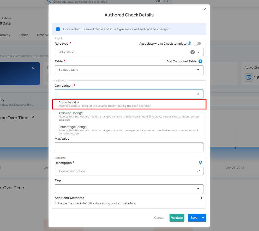Viewport: 259px width, 231px height.
Task: Toggle Associate with a Check template switch
Action: 197,44
